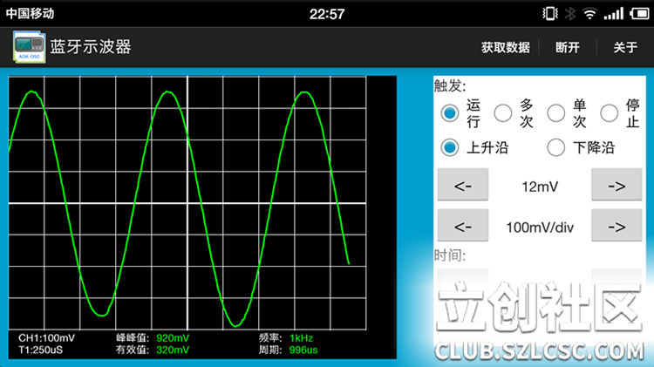Tap the 断开 disconnect action
This screenshot has height=367, width=654.
click(568, 47)
